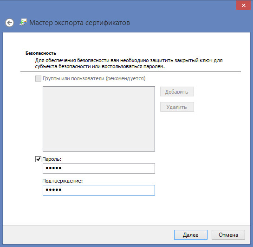Viewport: 253px width, 247px height.
Task: Click the Удалить button
Action: [x=177, y=107]
